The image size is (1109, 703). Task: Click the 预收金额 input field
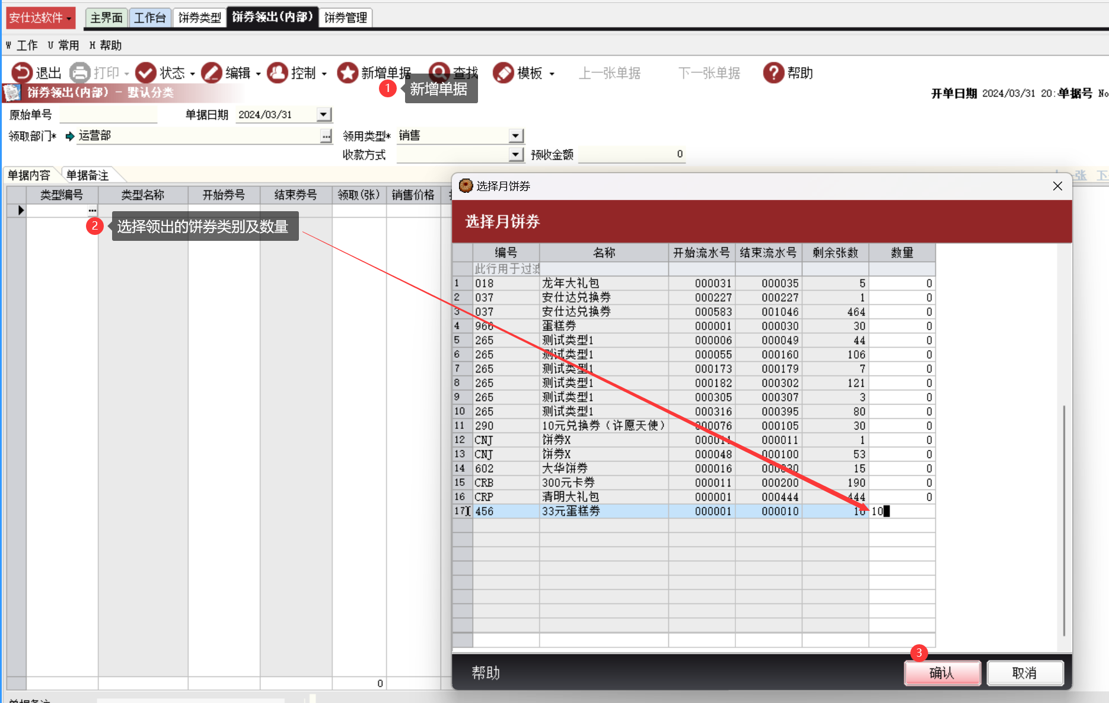point(632,154)
